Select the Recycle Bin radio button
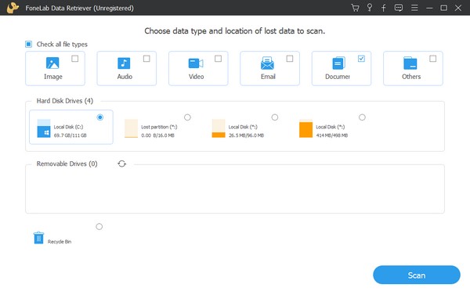 (x=99, y=227)
